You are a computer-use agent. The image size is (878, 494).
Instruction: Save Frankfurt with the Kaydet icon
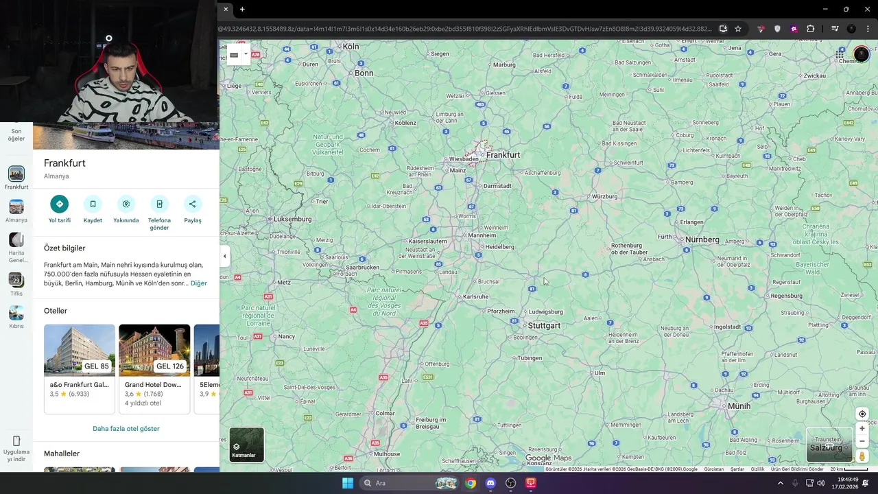pyautogui.click(x=93, y=204)
